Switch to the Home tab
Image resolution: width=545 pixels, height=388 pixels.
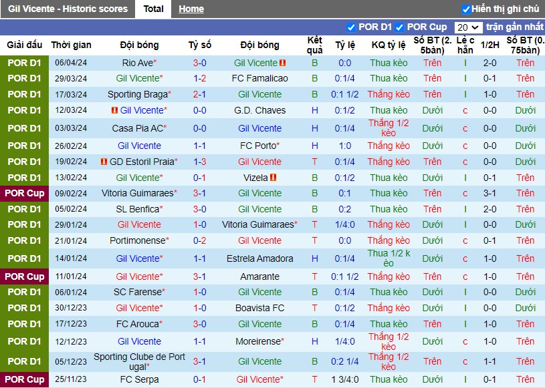pos(191,9)
